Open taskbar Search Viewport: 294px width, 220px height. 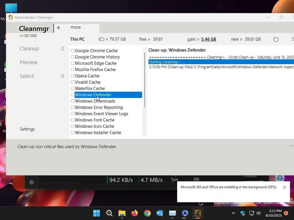pyautogui.click(x=109, y=213)
